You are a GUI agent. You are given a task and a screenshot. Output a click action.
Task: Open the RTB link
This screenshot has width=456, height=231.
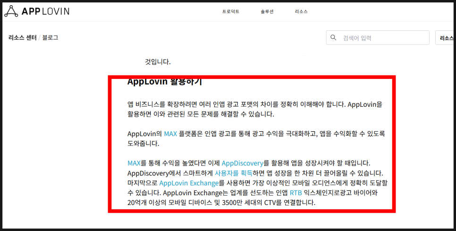point(296,193)
